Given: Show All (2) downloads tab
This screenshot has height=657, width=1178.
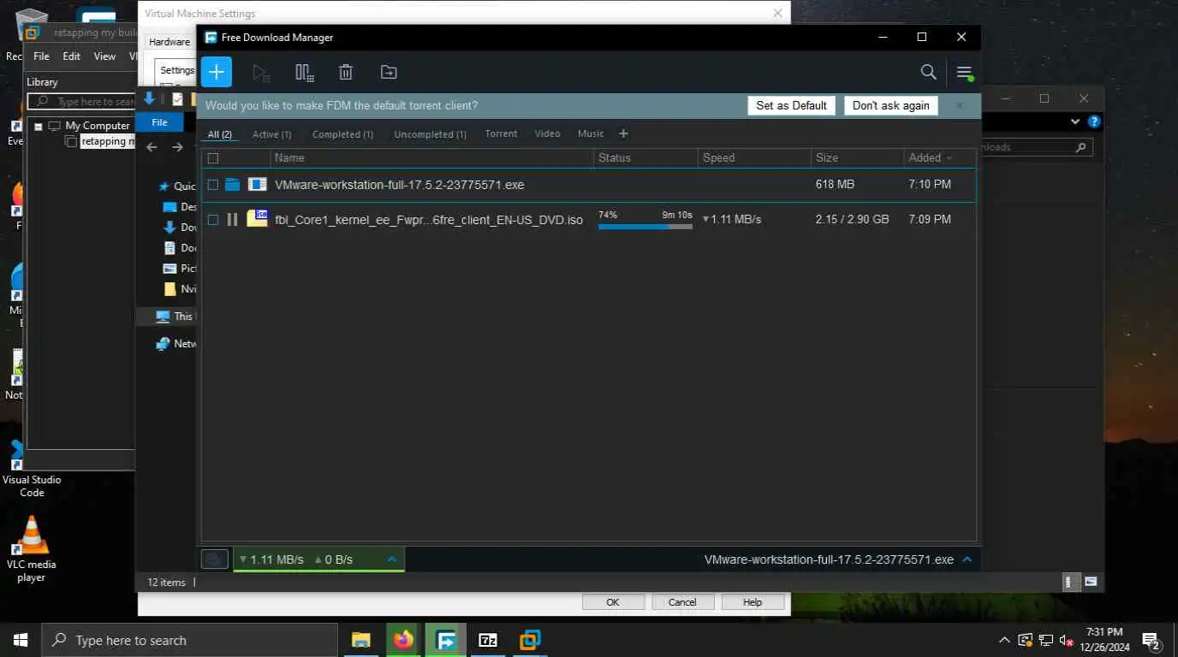Looking at the screenshot, I should (x=219, y=134).
